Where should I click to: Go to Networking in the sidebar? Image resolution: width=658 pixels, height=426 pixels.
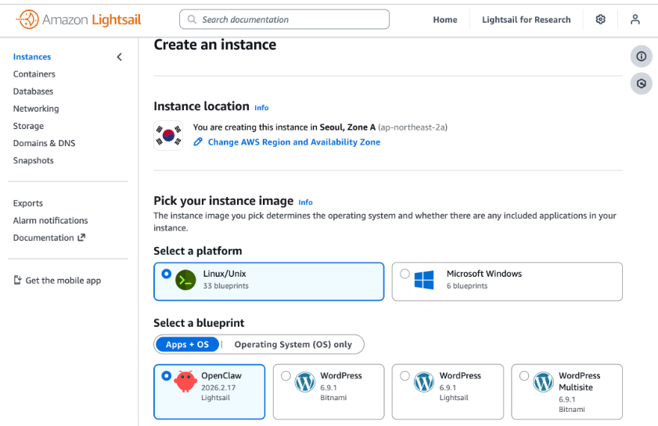coord(36,109)
